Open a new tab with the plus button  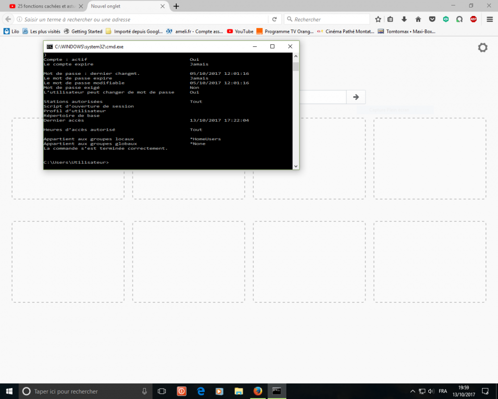click(x=176, y=6)
